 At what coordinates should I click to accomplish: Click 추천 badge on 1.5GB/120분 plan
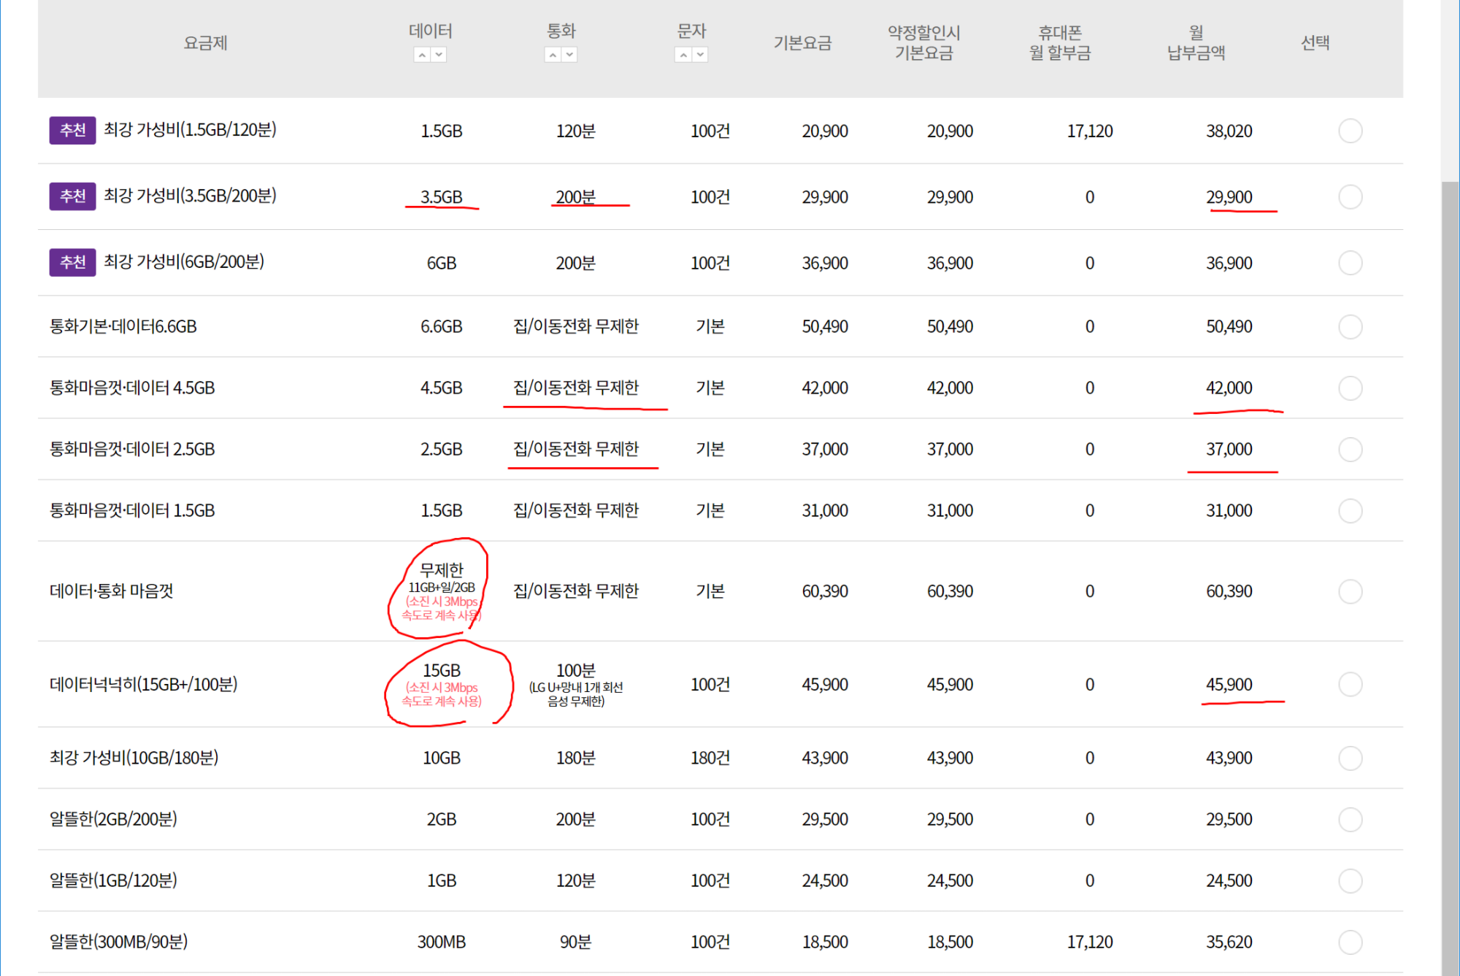pos(72,131)
